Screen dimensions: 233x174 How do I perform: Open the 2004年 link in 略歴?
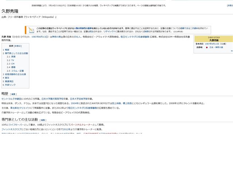point(74,103)
